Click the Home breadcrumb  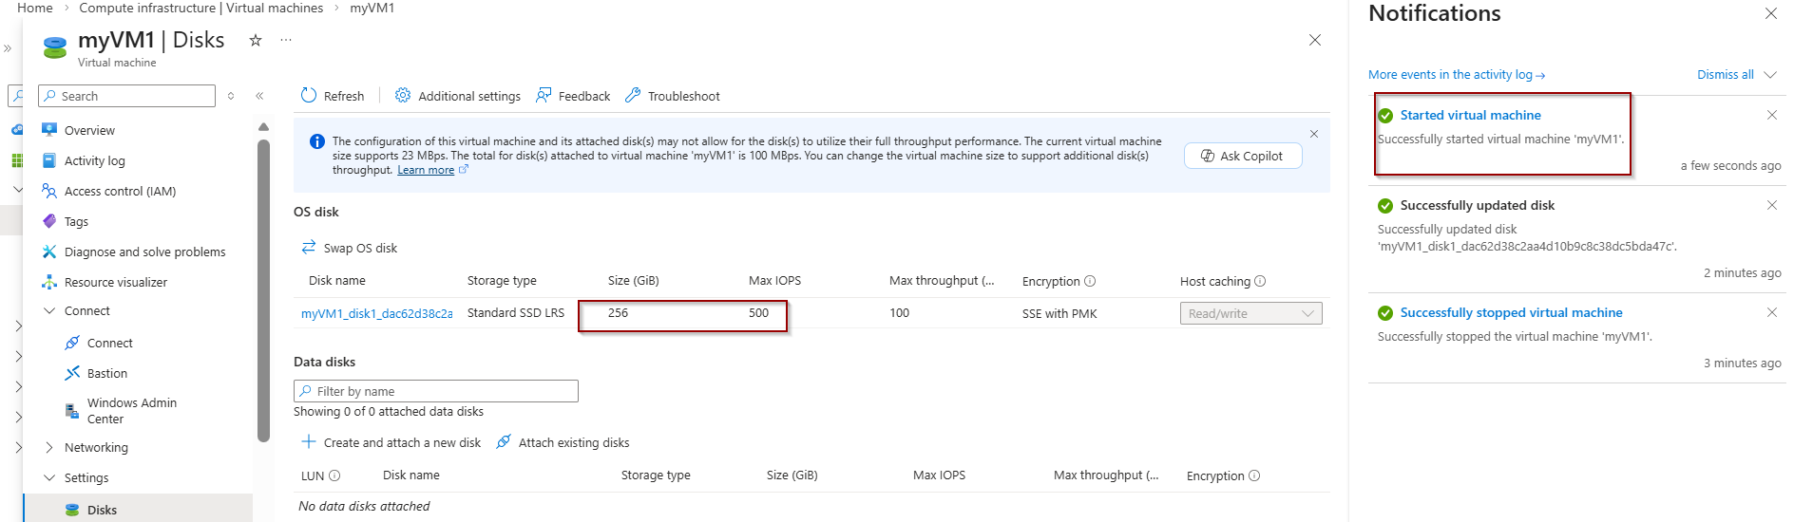35,8
